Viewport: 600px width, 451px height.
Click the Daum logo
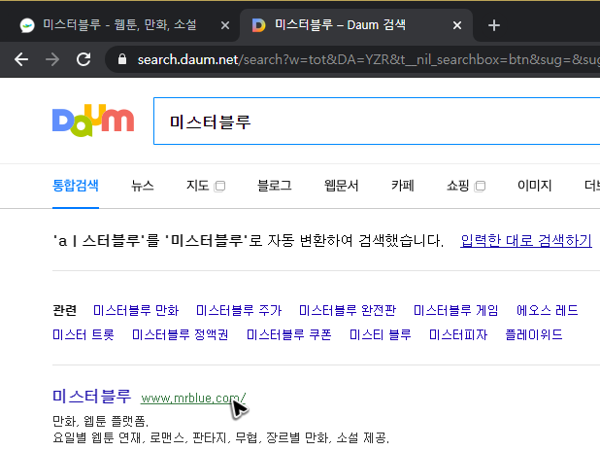93,121
